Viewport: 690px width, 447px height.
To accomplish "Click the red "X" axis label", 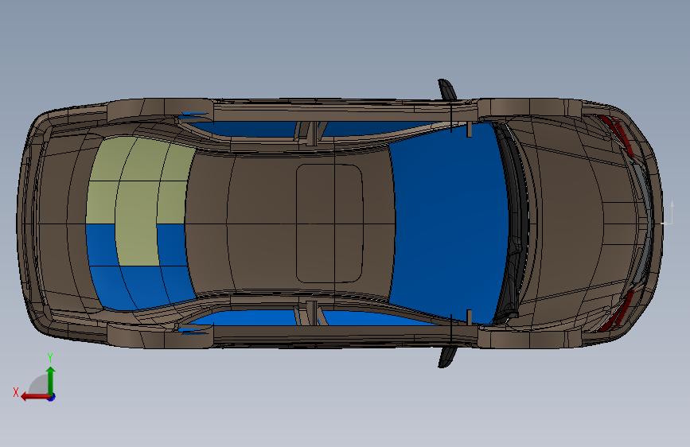I will [x=16, y=392].
